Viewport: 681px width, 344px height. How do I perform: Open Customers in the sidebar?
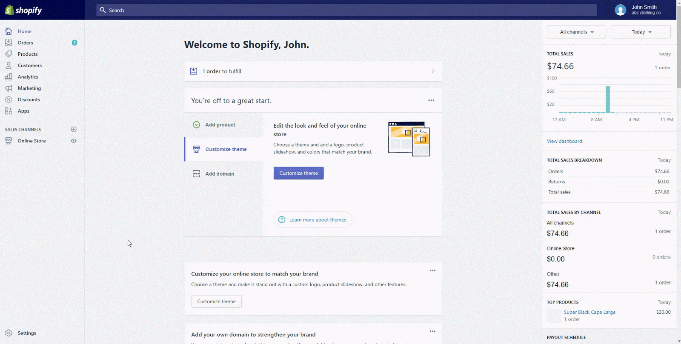point(30,65)
